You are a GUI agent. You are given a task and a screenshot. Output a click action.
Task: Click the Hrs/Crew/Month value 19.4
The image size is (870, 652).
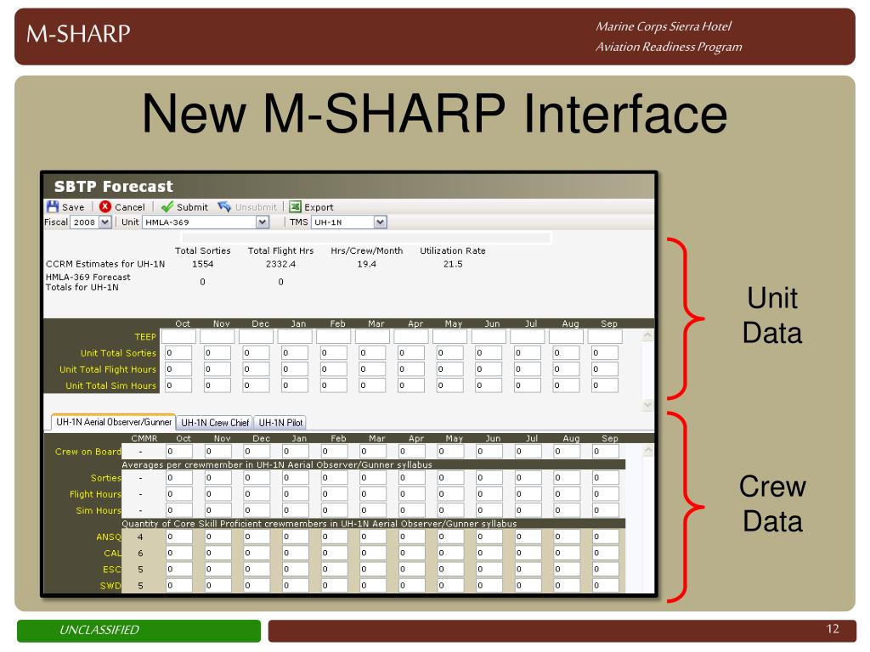[367, 264]
